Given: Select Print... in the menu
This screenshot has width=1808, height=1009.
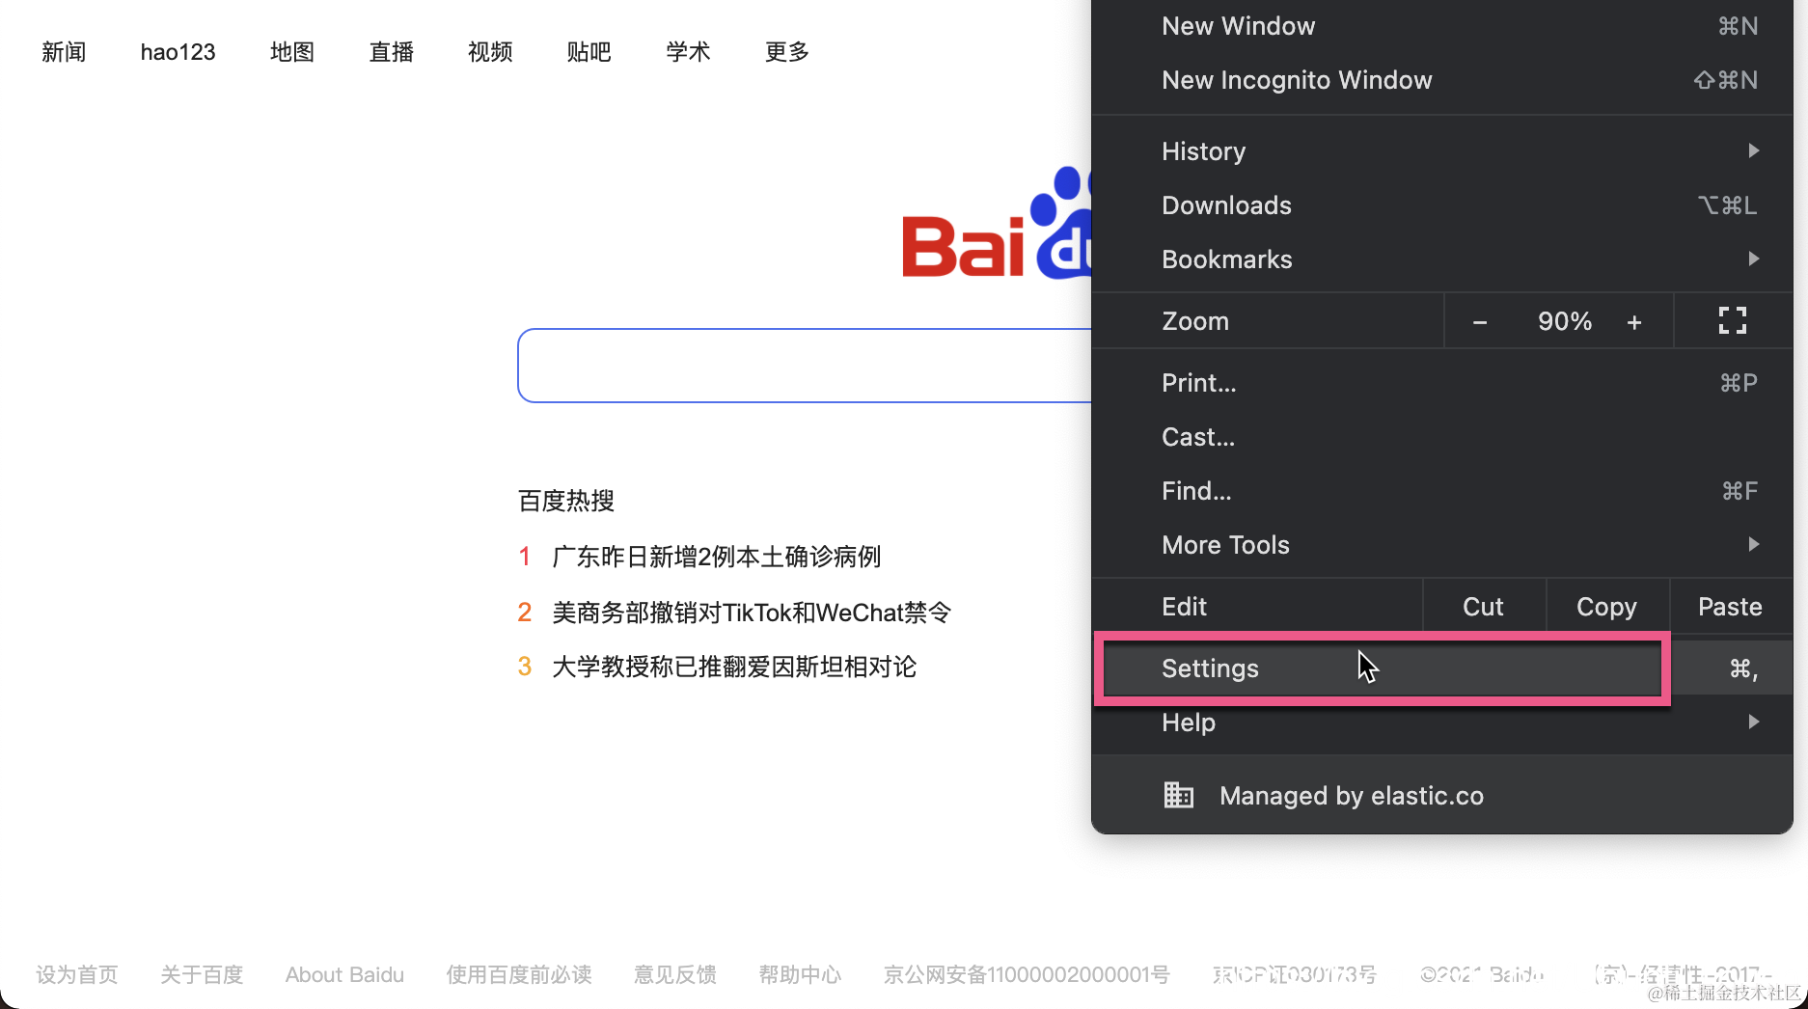Looking at the screenshot, I should tap(1442, 383).
